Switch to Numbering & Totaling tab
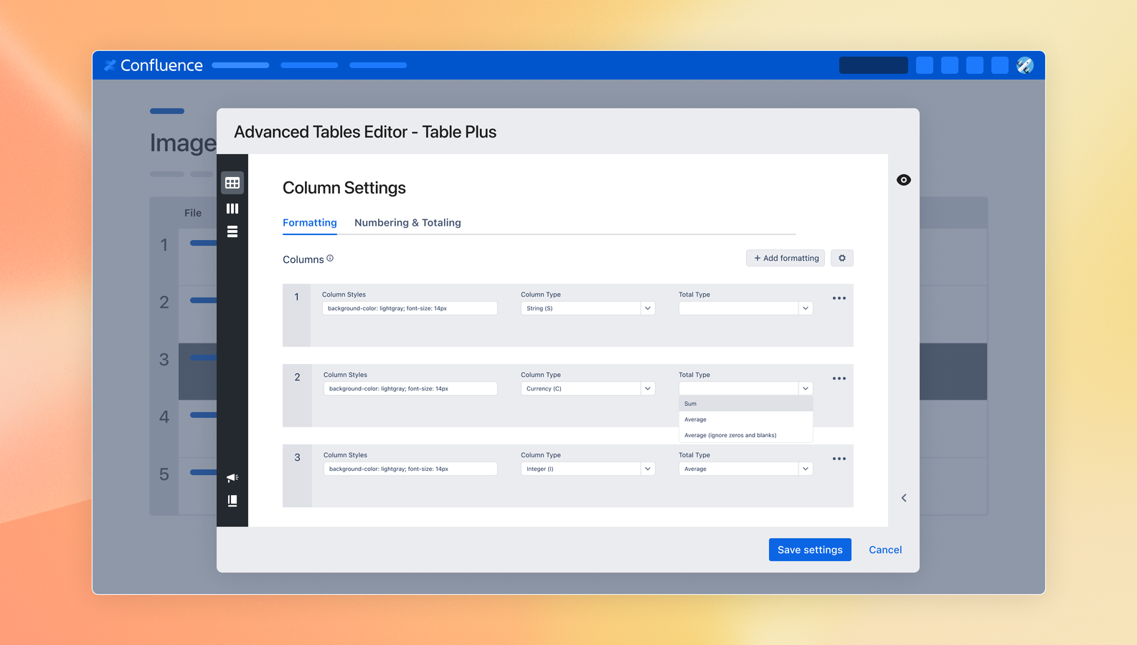Viewport: 1137px width, 645px height. pyautogui.click(x=407, y=223)
